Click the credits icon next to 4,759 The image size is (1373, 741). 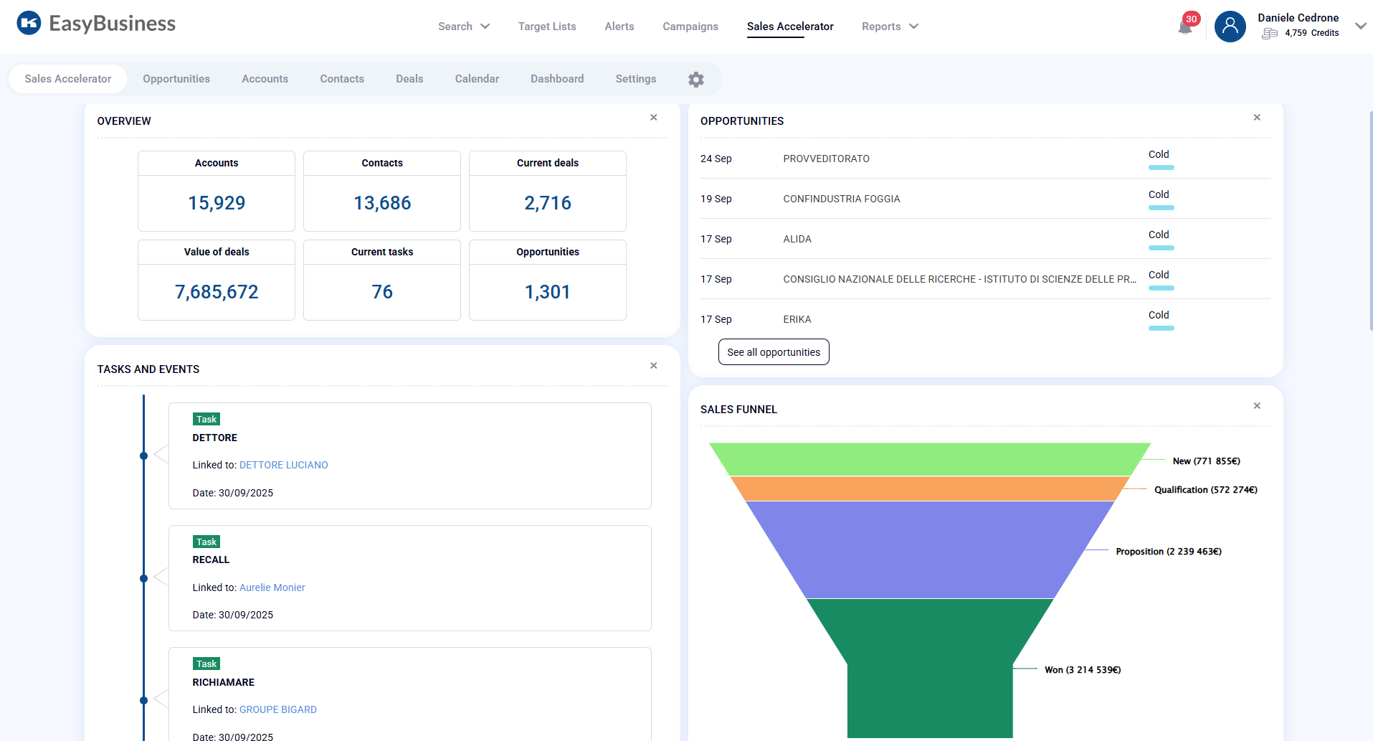pyautogui.click(x=1268, y=33)
